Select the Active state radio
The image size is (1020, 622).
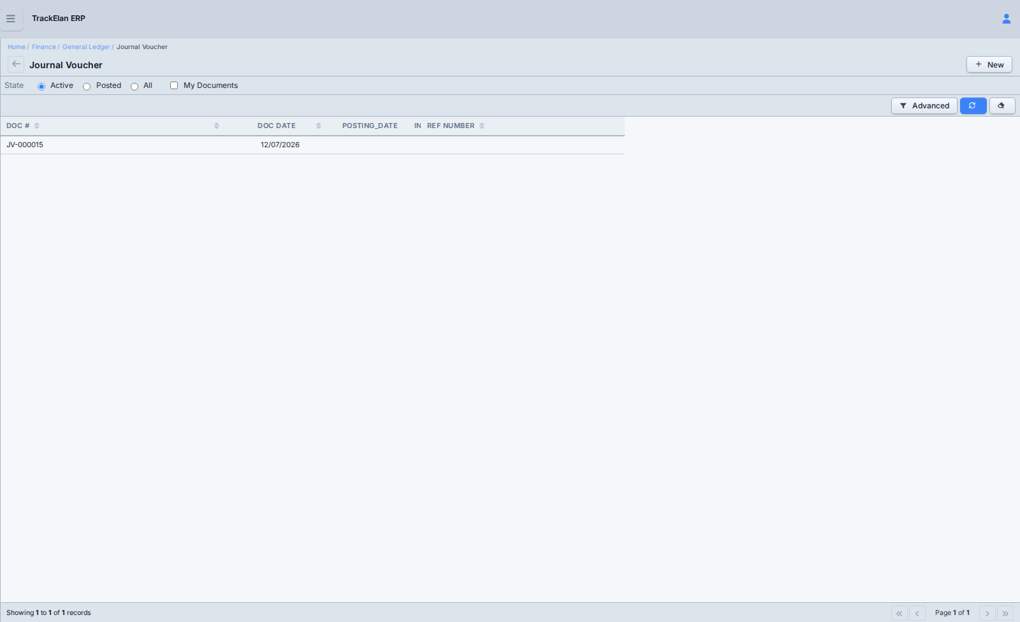[41, 86]
